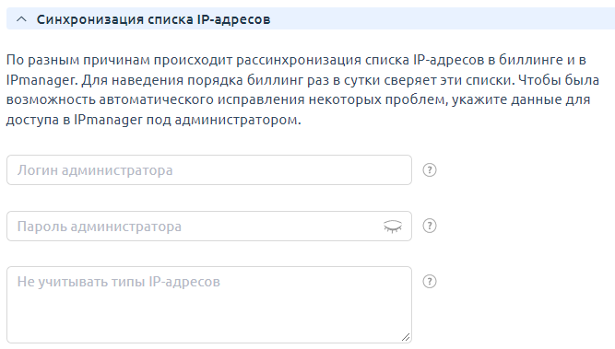Open help icon beside Логин администратора
Screen dimensions: 615x349
click(x=430, y=170)
